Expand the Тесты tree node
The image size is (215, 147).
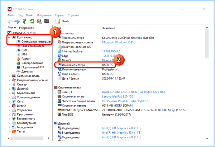[x=9, y=132]
